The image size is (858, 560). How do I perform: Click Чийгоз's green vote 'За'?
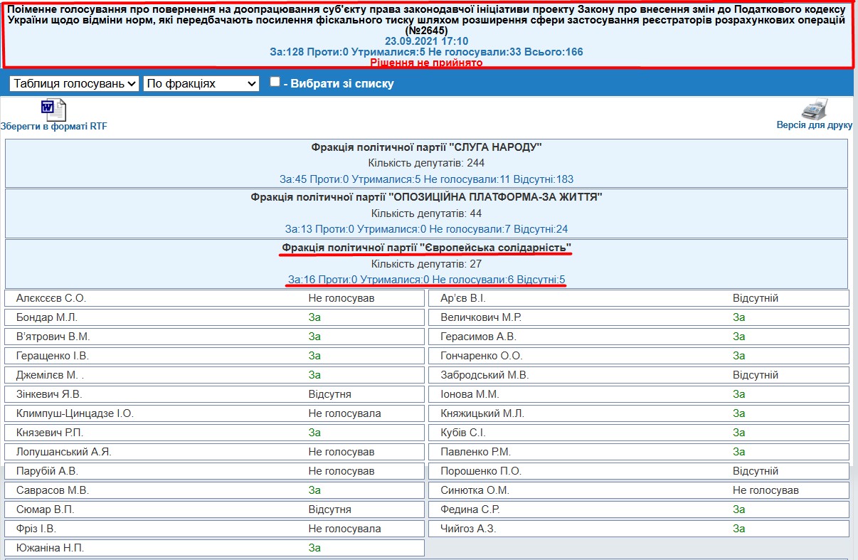(x=738, y=529)
